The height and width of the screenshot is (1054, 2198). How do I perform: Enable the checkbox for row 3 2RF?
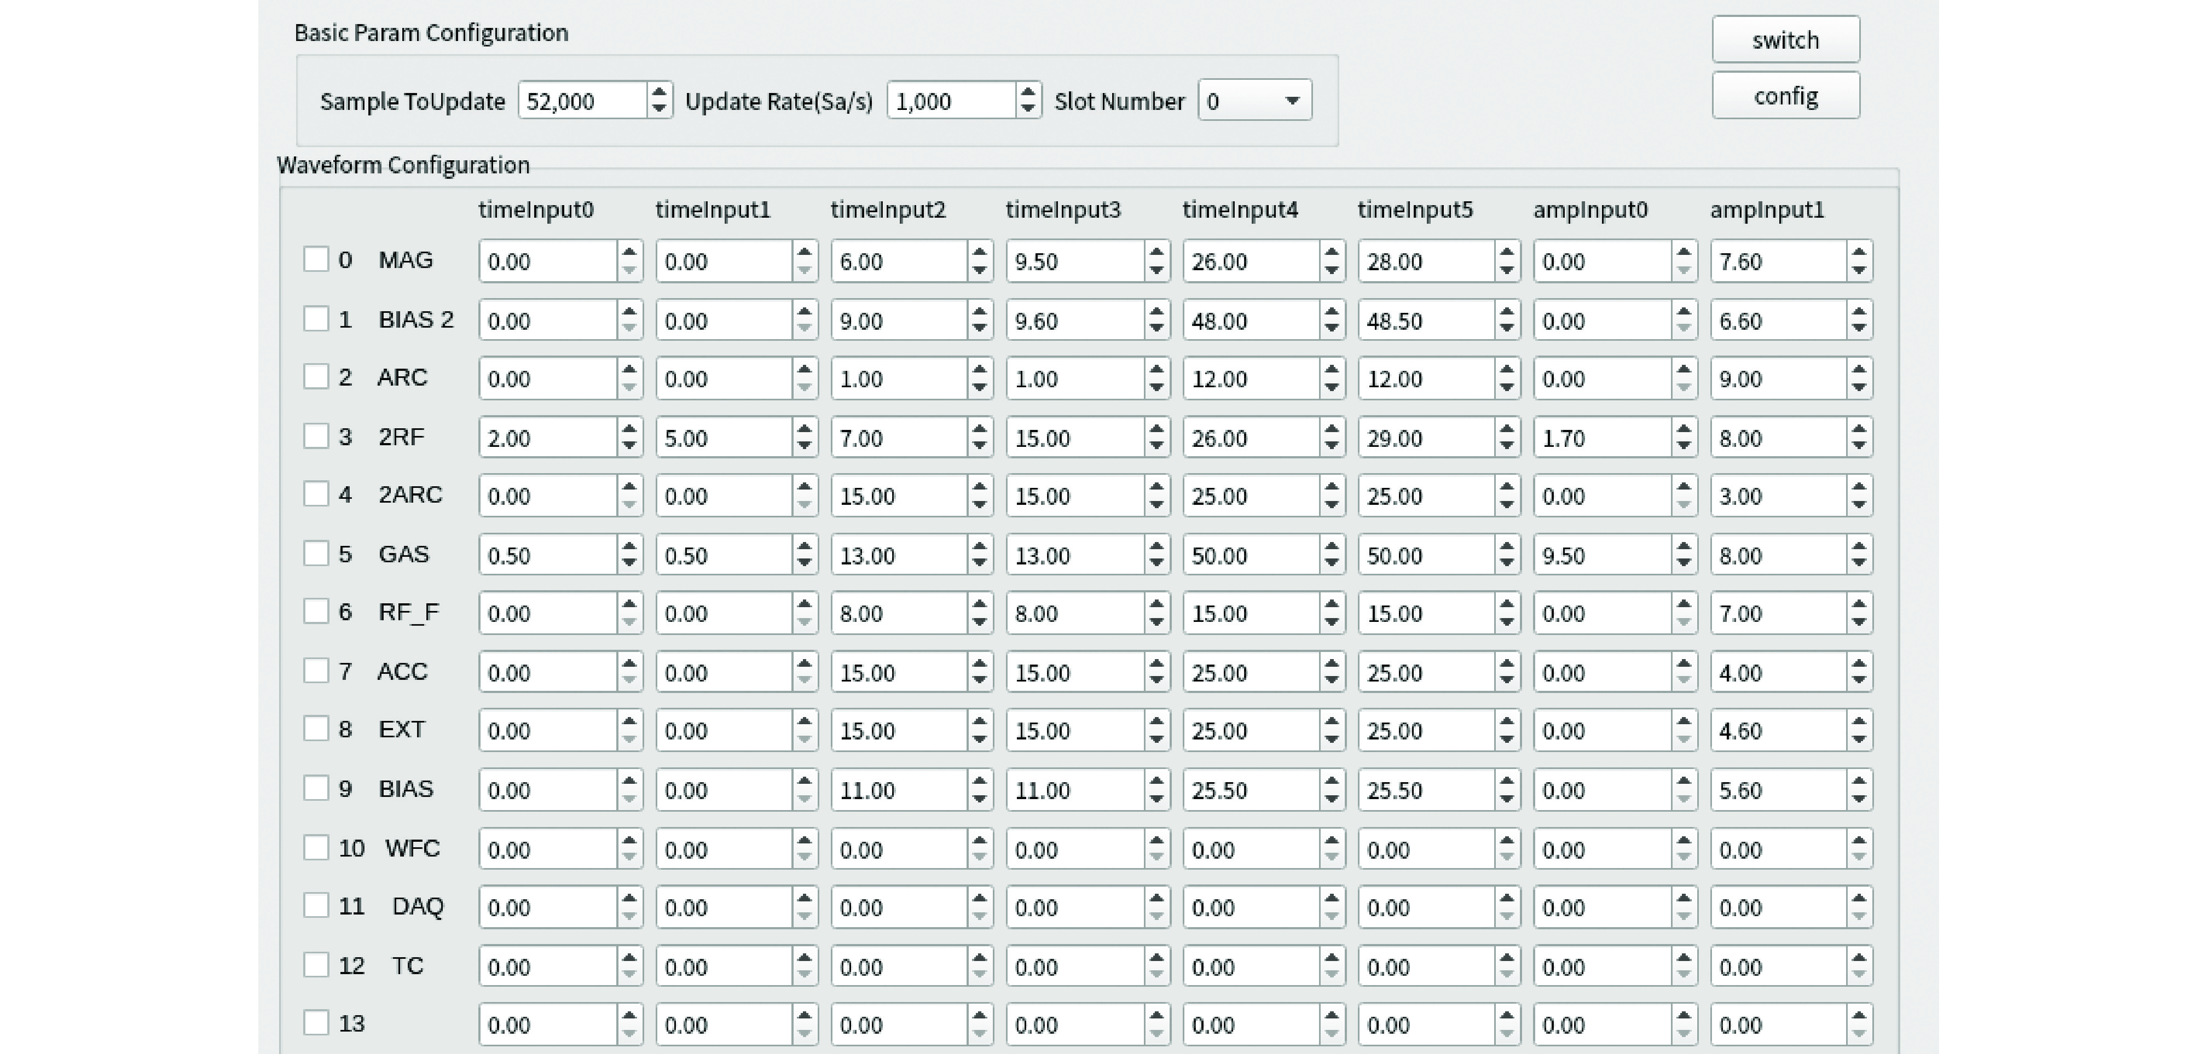[316, 436]
